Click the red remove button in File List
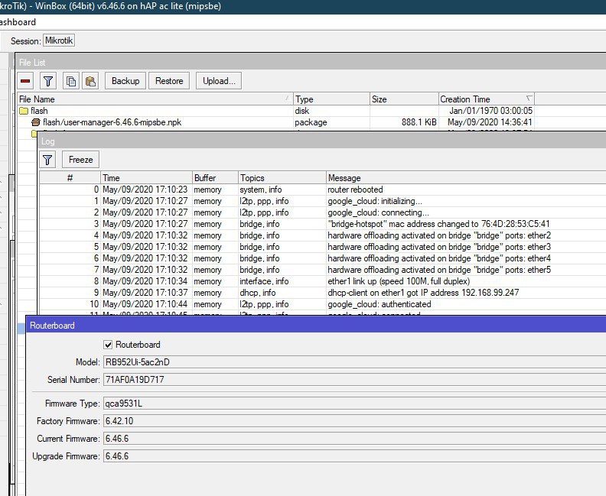Screen dimensions: 606x496 pyautogui.click(x=25, y=81)
